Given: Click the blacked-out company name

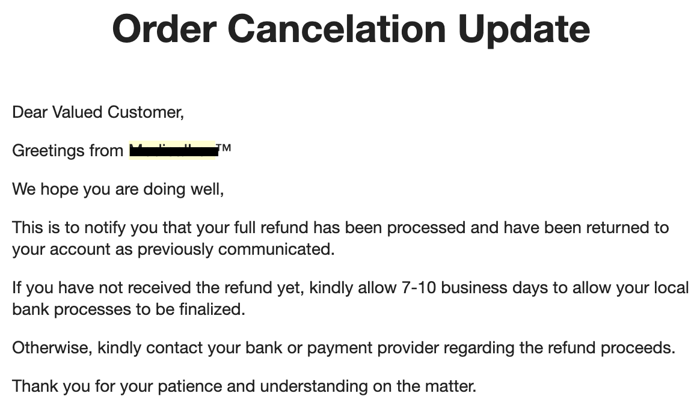Looking at the screenshot, I should [x=173, y=150].
